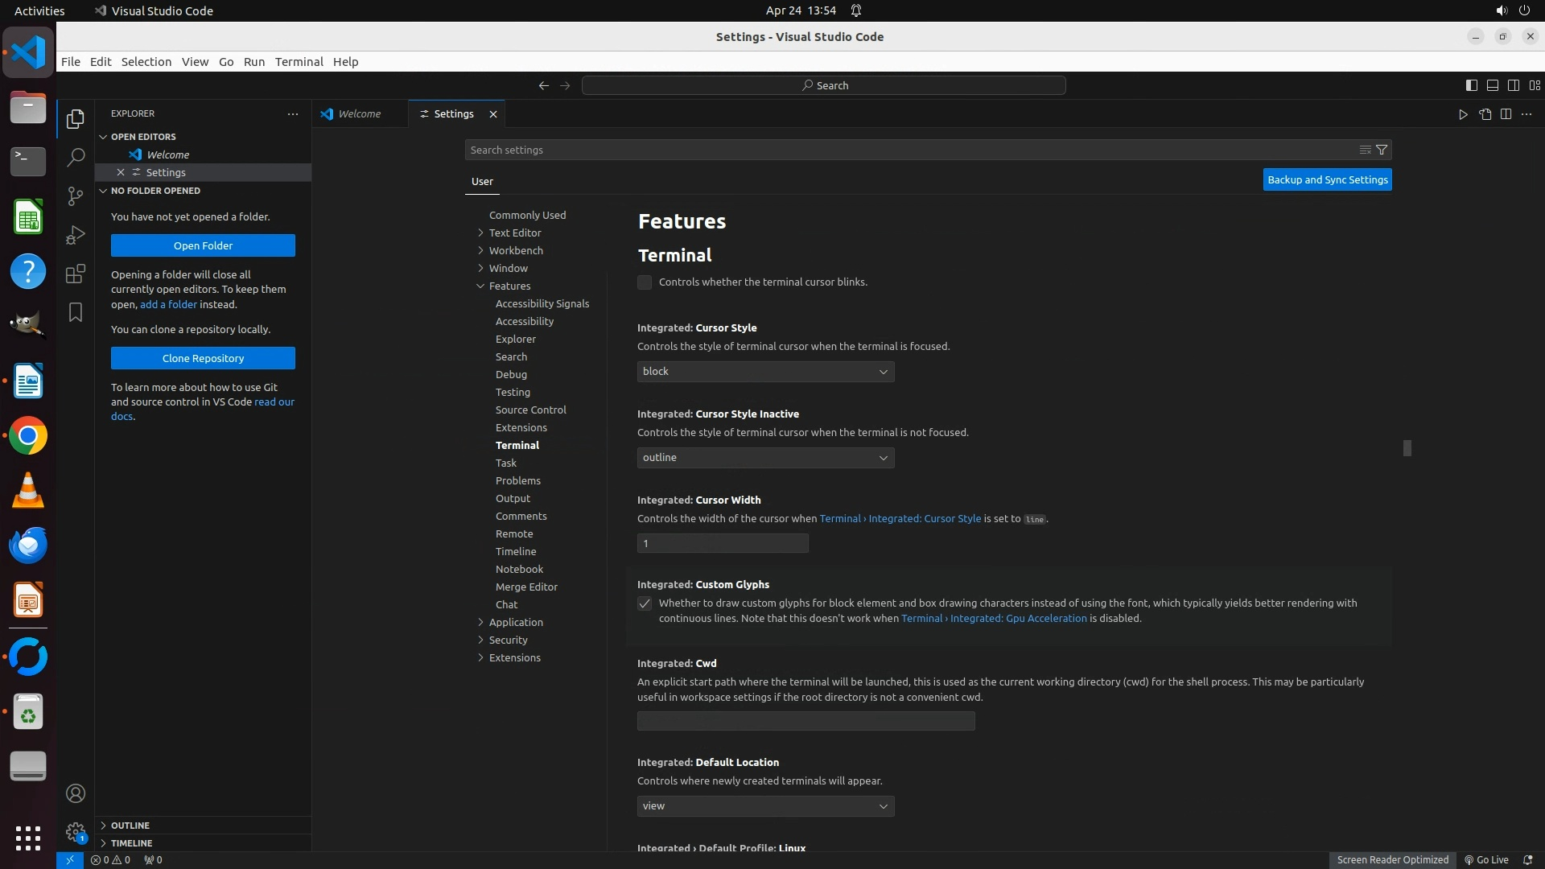This screenshot has width=1545, height=869.
Task: Click the filter settings funnel icon
Action: (1382, 150)
